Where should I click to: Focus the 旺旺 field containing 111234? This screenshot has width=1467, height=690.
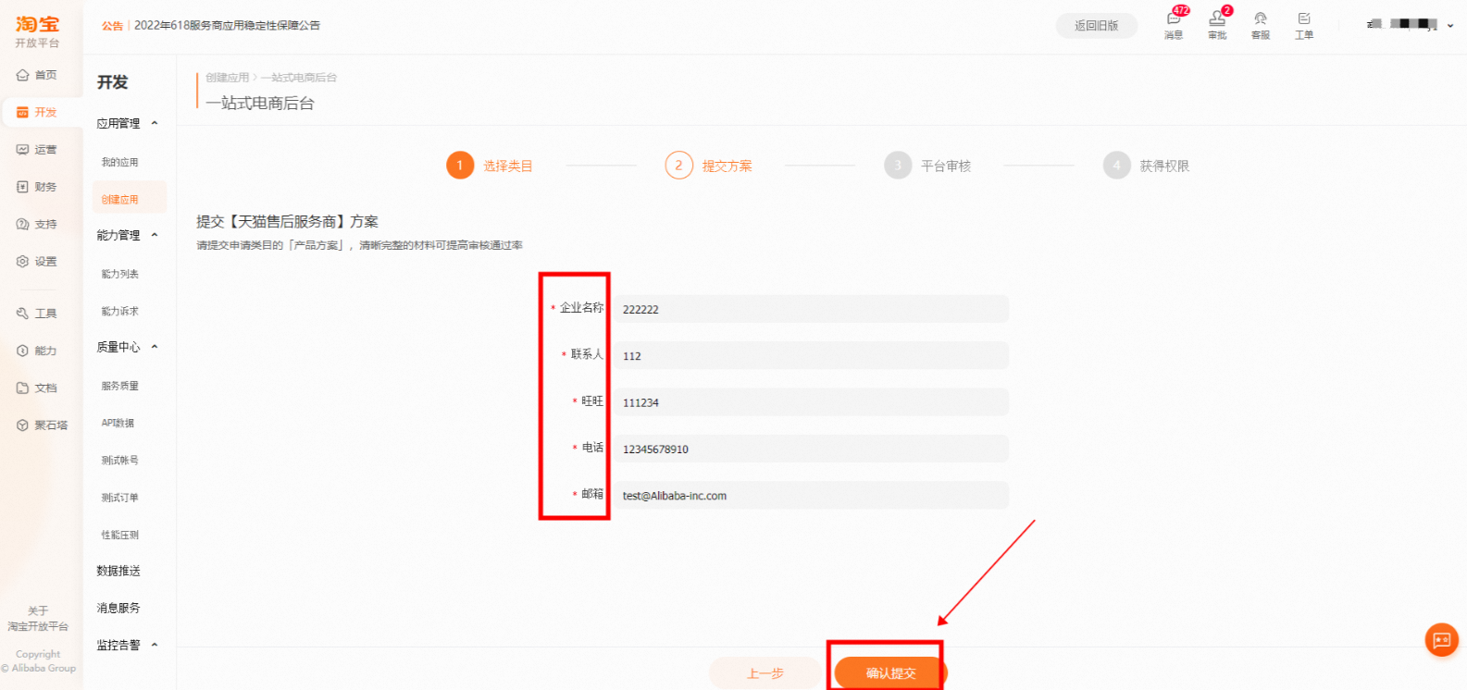coord(811,402)
